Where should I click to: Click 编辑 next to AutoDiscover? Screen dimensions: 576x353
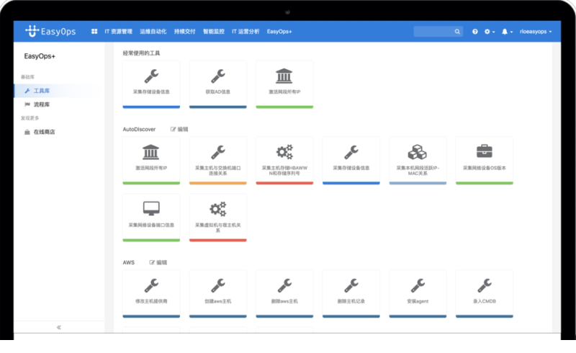[179, 129]
